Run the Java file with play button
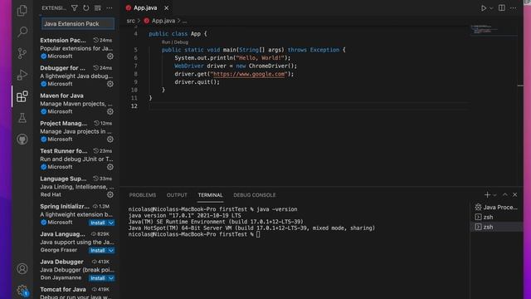 tap(484, 8)
